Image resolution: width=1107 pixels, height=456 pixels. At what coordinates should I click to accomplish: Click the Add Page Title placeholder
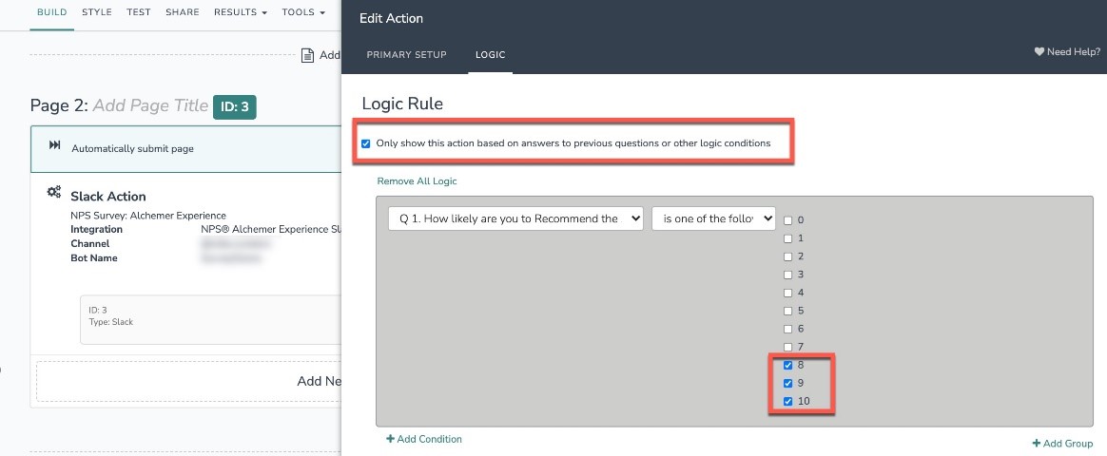(150, 105)
